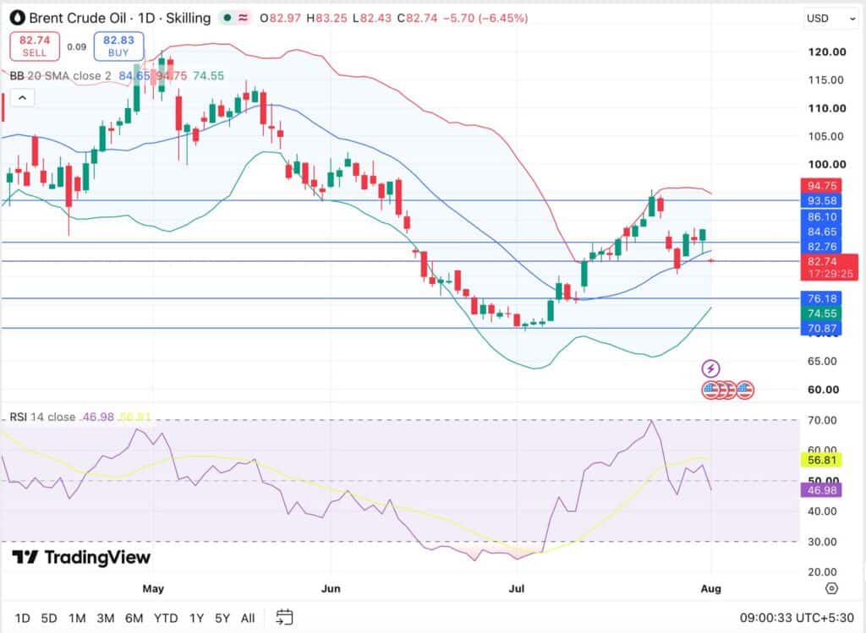Click the 1D interval in the chart title

point(146,19)
